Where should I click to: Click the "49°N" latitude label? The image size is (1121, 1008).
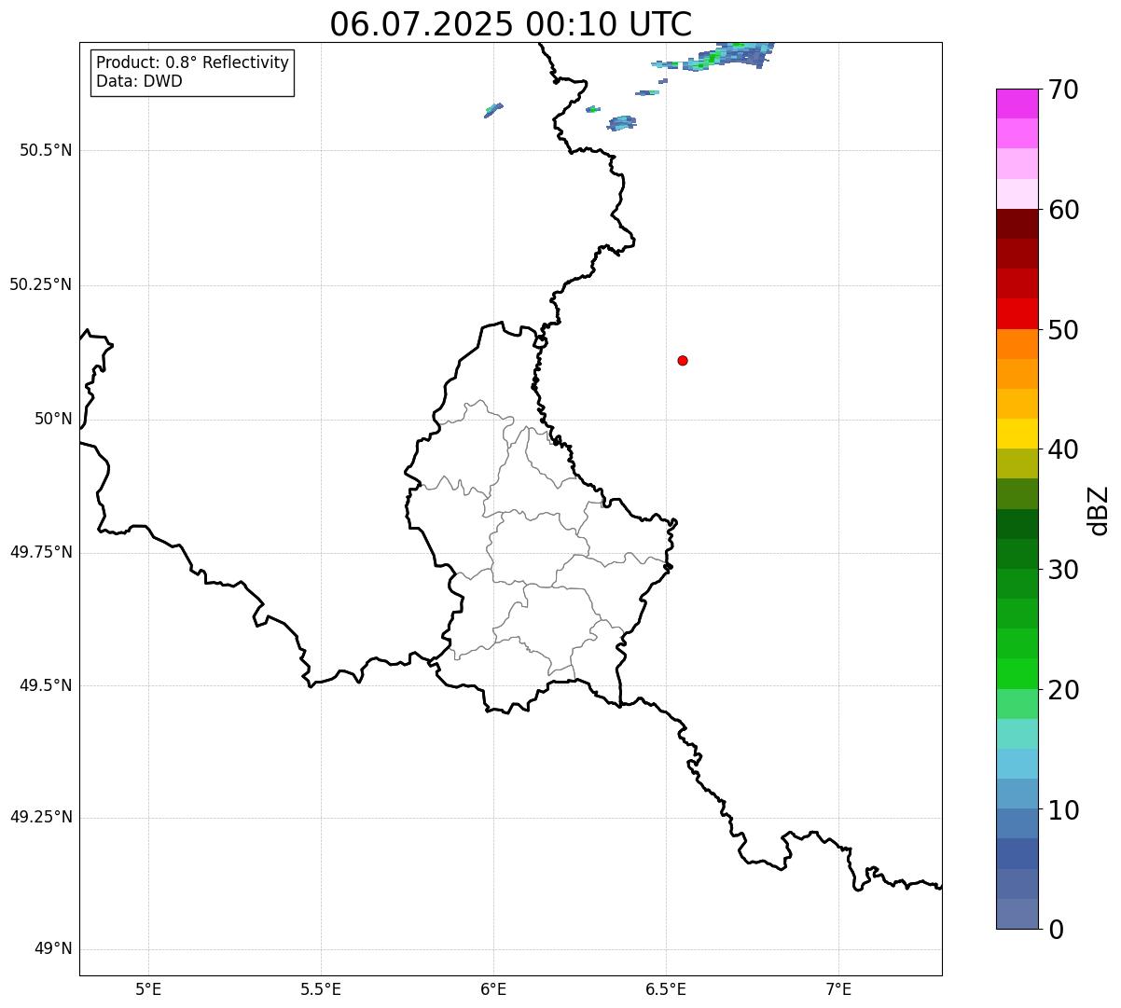53,949
